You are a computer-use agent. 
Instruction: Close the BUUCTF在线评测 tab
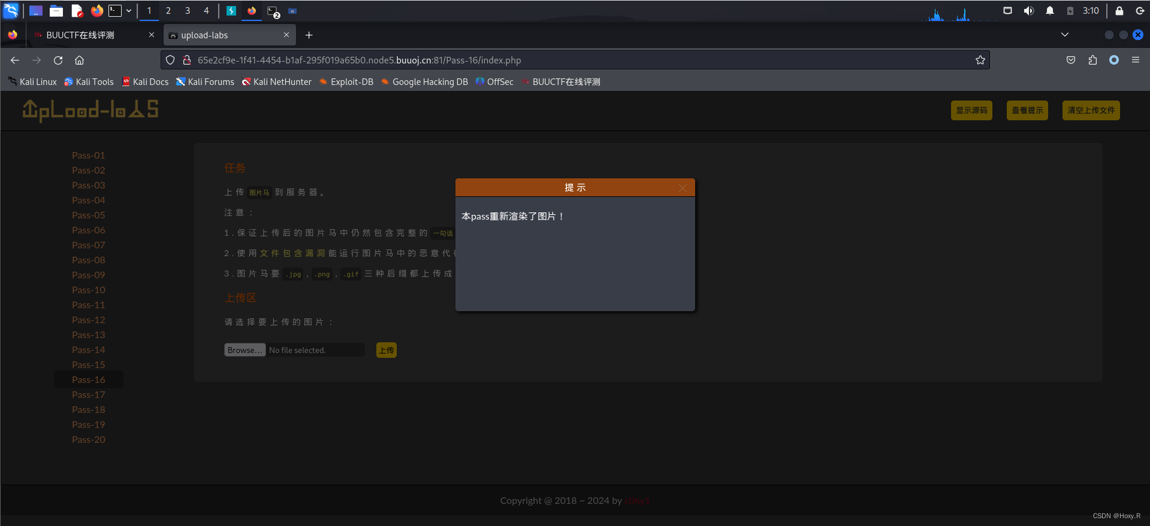point(152,35)
